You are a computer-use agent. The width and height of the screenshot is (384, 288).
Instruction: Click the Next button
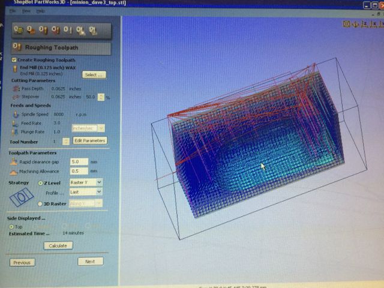pos(91,262)
